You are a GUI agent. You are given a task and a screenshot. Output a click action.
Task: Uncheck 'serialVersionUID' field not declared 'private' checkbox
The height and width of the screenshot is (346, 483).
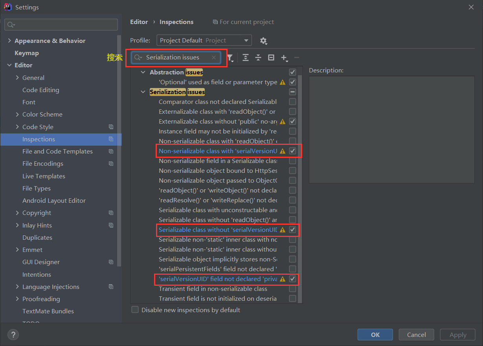[x=292, y=279]
